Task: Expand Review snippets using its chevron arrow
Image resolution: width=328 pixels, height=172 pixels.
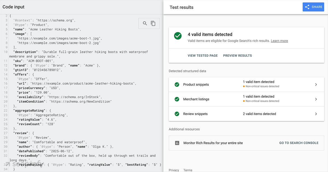Action: pos(316,114)
